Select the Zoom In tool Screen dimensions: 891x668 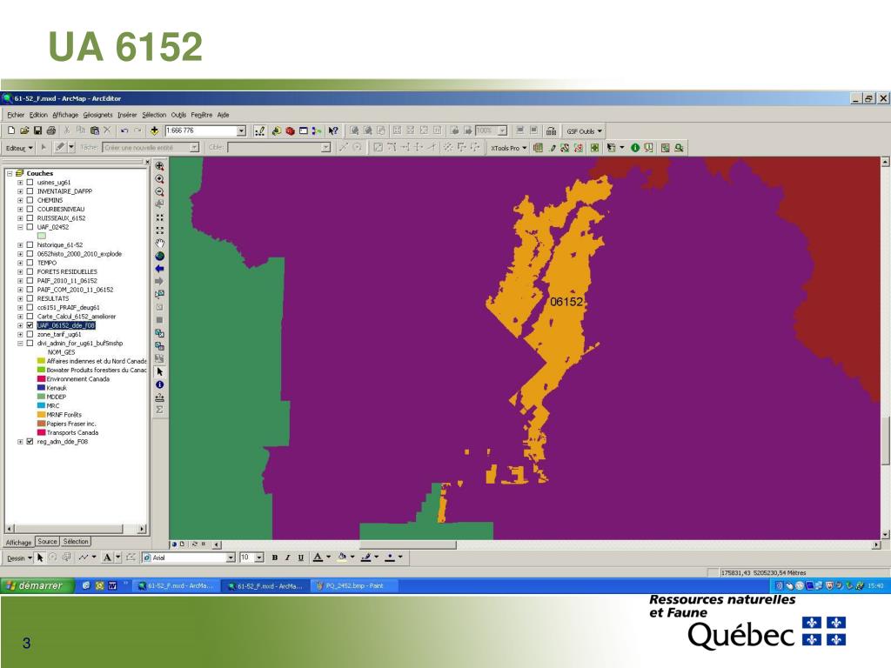click(160, 179)
